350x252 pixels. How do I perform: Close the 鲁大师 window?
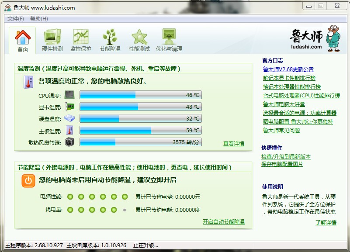pos(337,6)
